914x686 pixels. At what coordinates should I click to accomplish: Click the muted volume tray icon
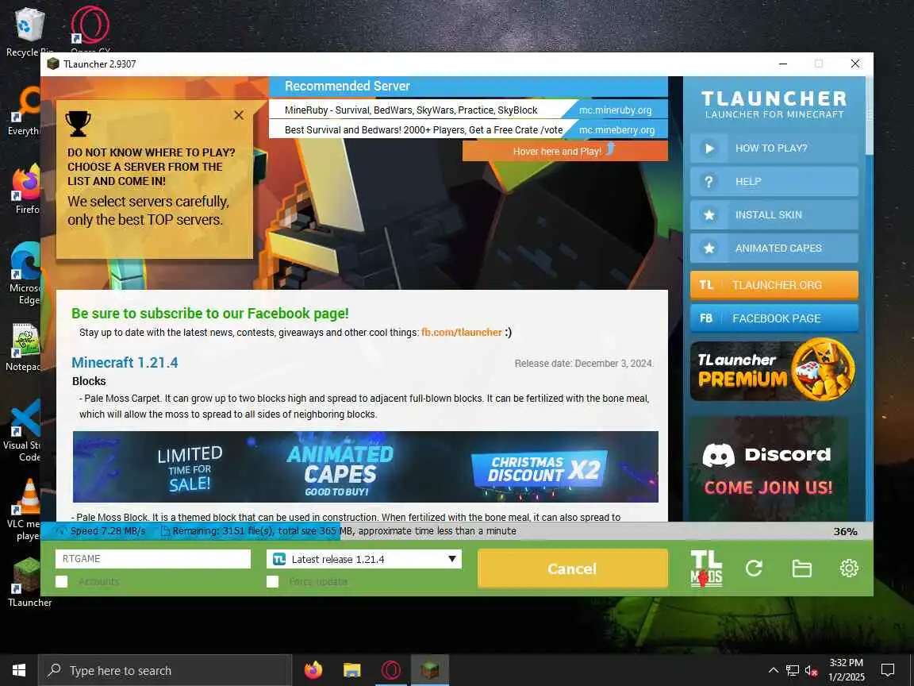[812, 670]
